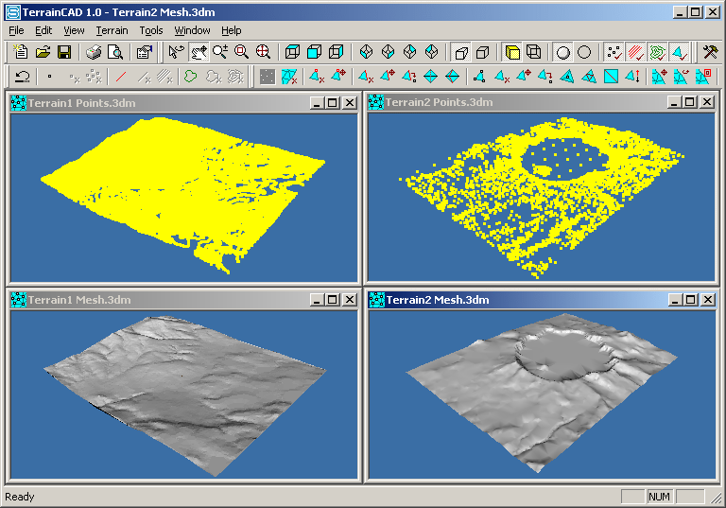Open Terrain1 Mesh.3dm window control menu icon
The image size is (726, 508).
19,300
